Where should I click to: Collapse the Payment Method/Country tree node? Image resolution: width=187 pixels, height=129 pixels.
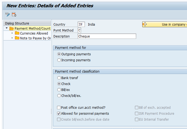pyautogui.click(x=7, y=28)
